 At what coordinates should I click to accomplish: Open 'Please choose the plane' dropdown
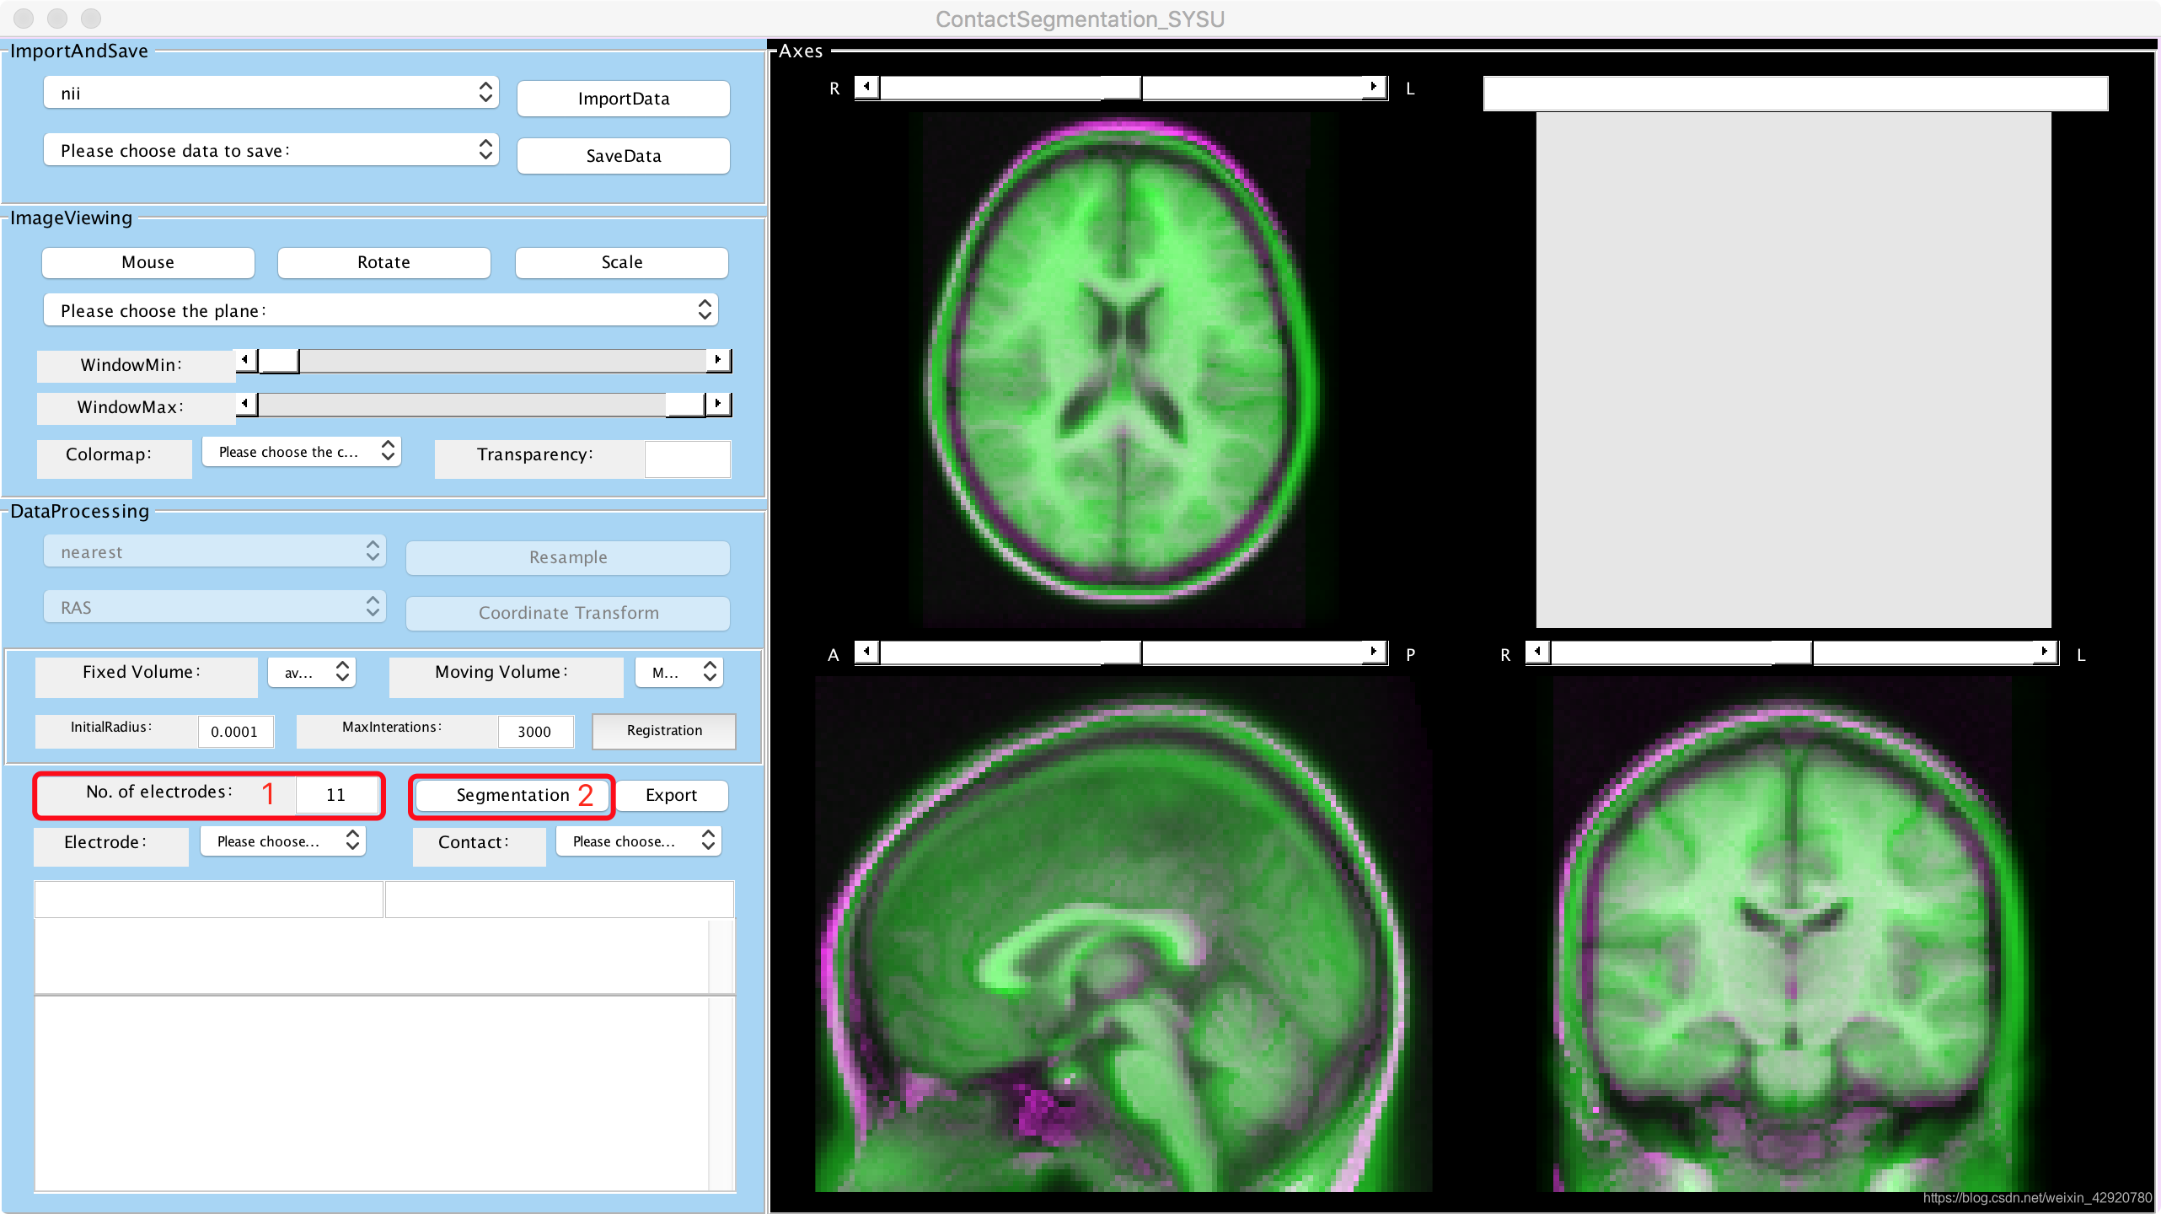coord(380,310)
